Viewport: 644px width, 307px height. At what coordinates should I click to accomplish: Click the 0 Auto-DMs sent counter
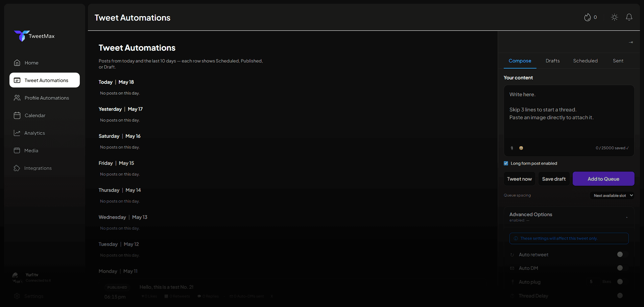247,296
